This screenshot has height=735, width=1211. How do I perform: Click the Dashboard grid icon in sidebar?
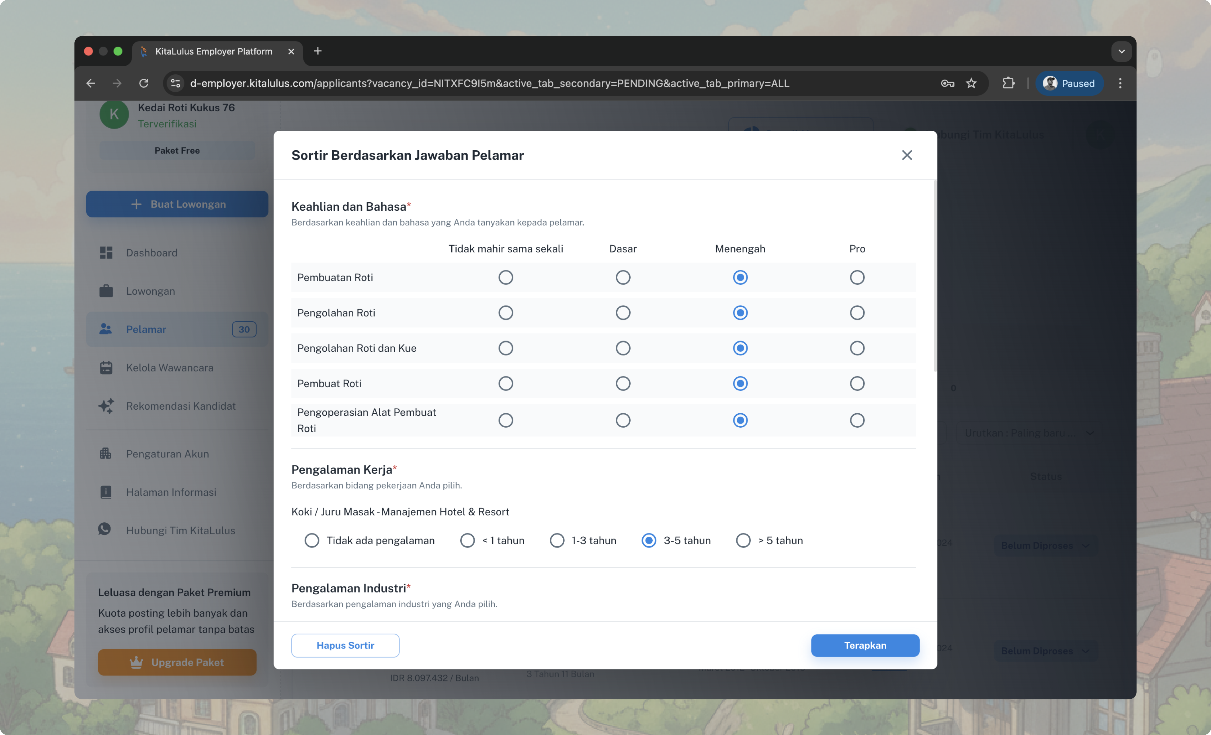[x=106, y=253]
